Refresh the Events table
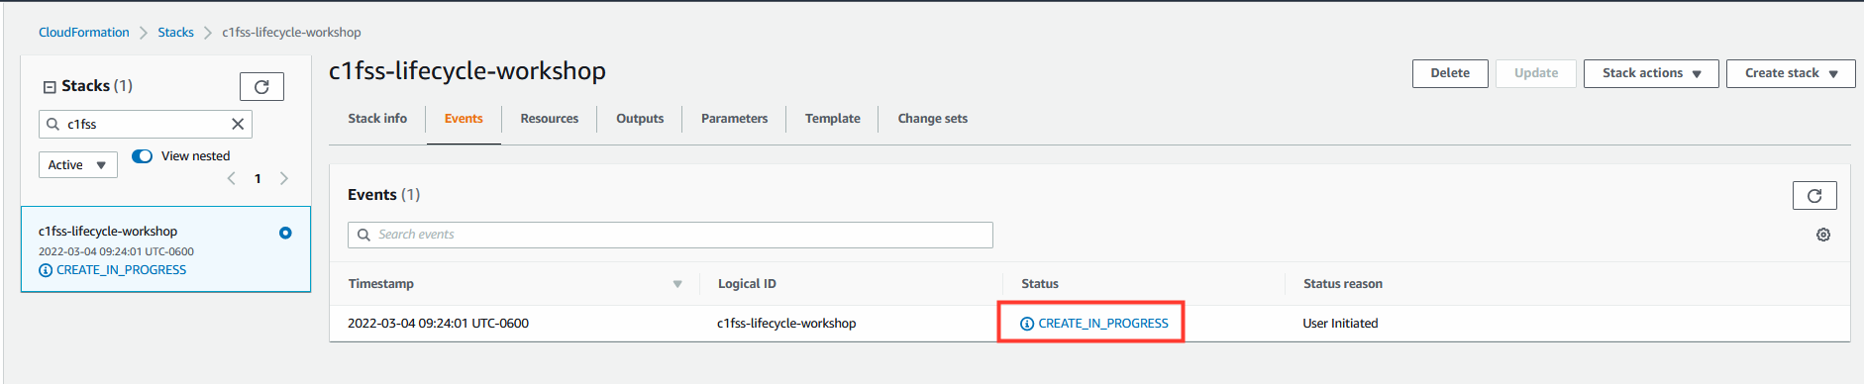 [x=1814, y=196]
